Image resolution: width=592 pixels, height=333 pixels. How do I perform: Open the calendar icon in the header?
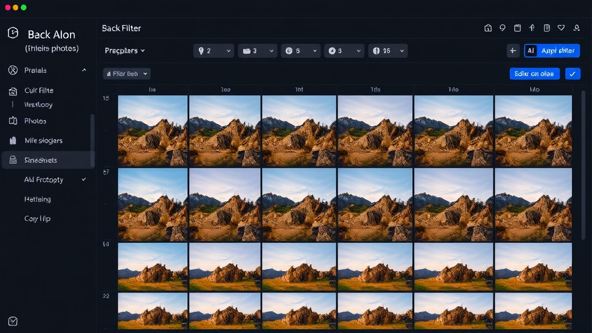(517, 28)
